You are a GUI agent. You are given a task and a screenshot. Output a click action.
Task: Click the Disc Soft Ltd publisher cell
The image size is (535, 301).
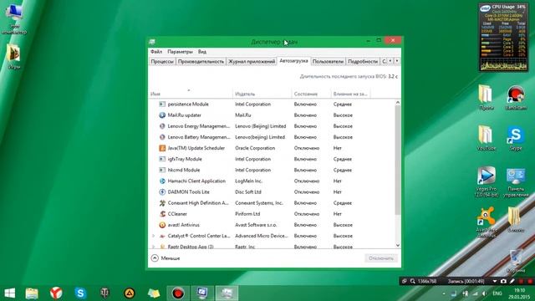(x=248, y=191)
